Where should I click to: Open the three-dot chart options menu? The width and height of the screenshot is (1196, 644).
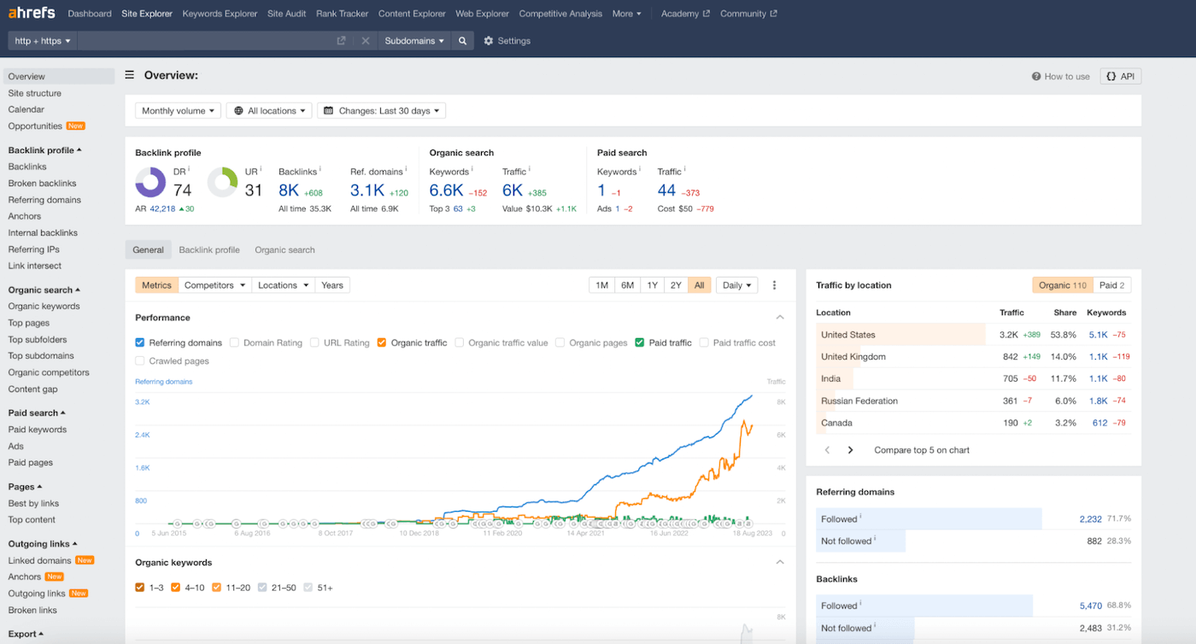click(775, 285)
